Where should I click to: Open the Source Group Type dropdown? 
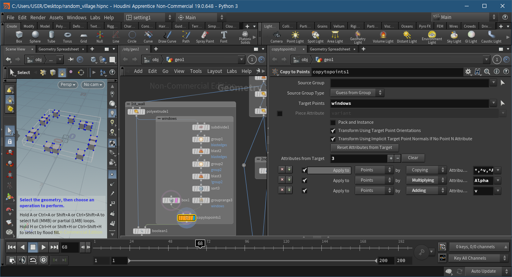(x=357, y=93)
